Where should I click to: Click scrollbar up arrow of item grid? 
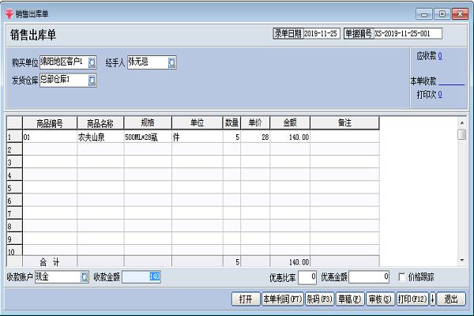(462, 122)
